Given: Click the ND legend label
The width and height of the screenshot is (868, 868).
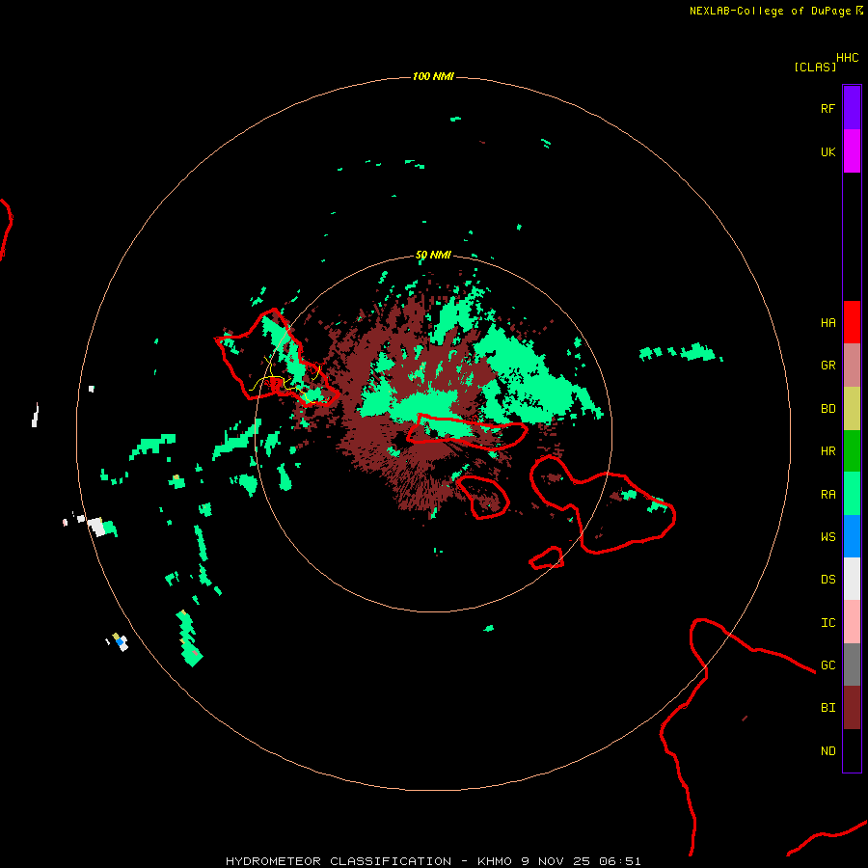Looking at the screenshot, I should (x=827, y=751).
